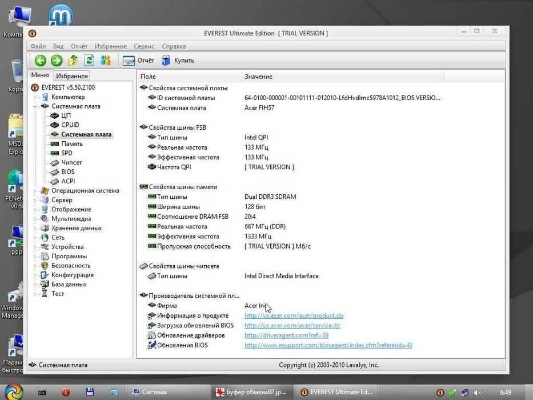This screenshot has width=533, height=400.
Task: Open the users icon in toolbar
Action: tap(106, 61)
